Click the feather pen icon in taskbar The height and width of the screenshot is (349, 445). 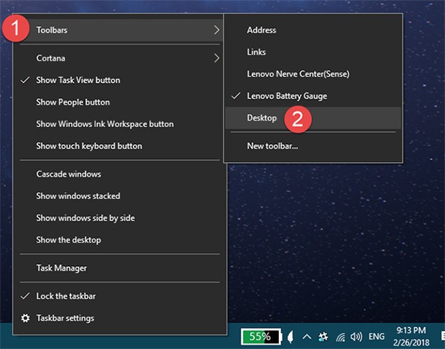coord(291,337)
